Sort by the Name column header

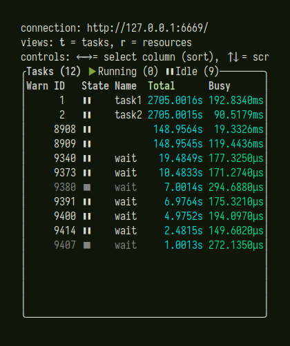coord(126,86)
